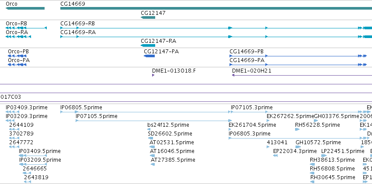Viewport: 372px width, 184px height.
Task: Click the RH30645.5prime EST glyph
Action: click(x=312, y=182)
